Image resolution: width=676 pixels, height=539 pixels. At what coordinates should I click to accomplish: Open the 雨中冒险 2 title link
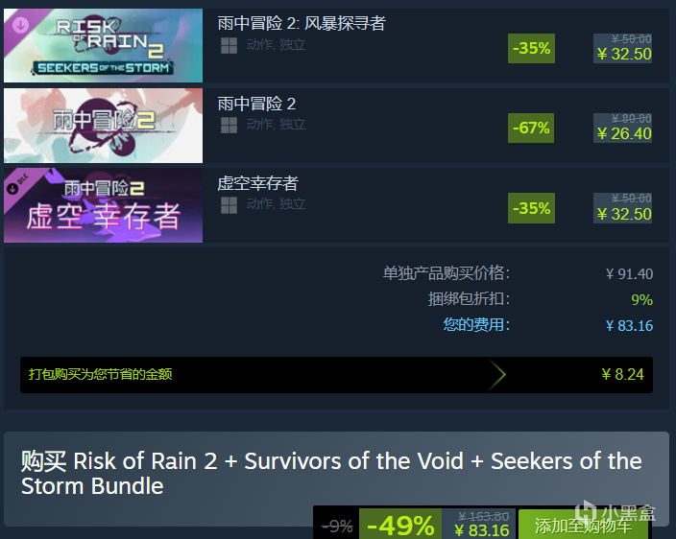point(256,104)
